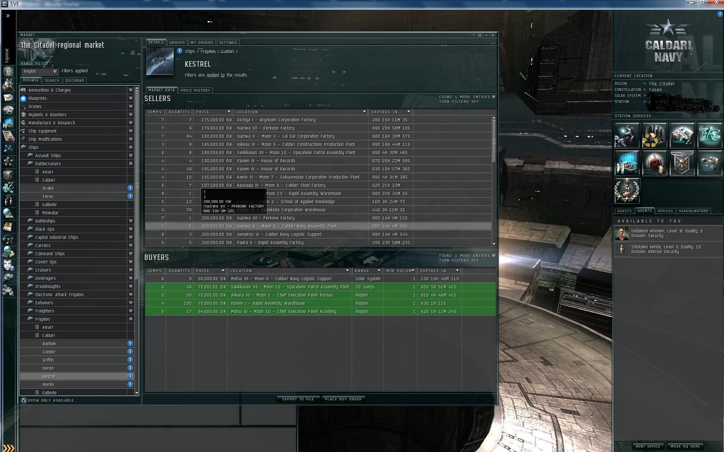Click sellers list scrollbar handle
This screenshot has width=724, height=452.
(x=494, y=141)
